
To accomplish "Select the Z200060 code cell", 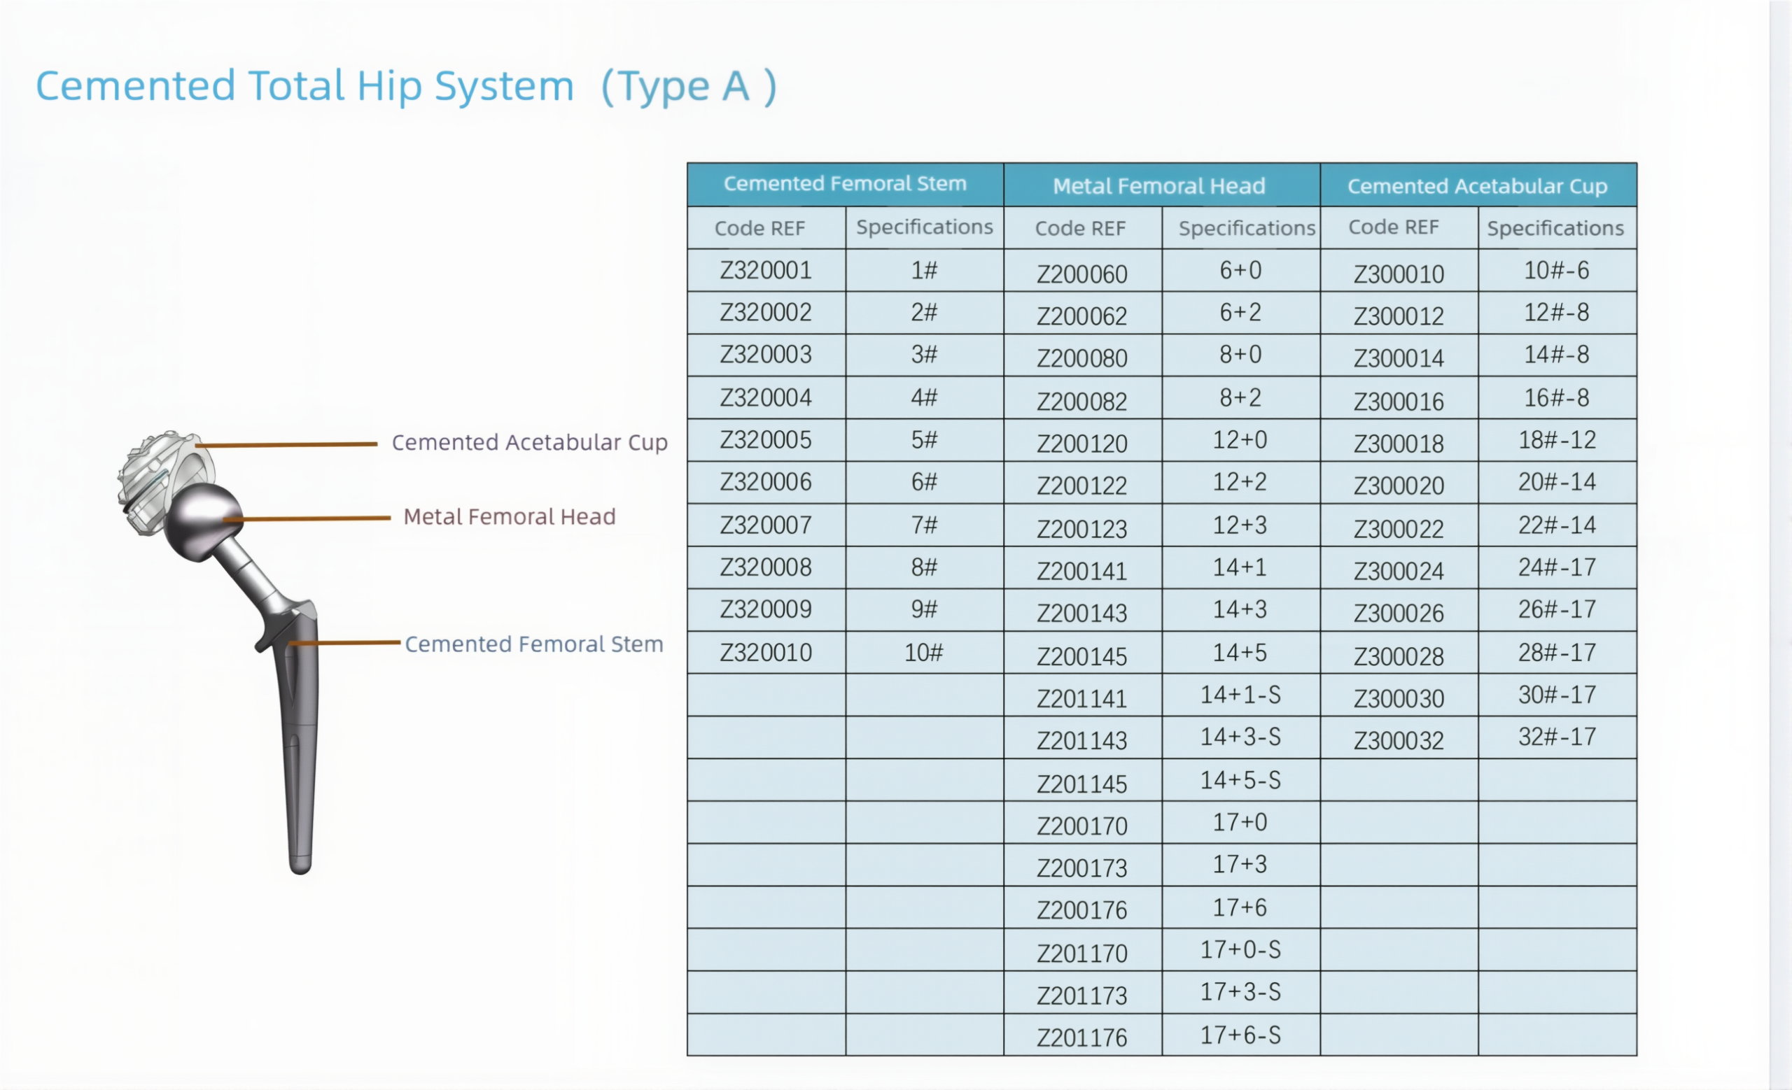I will (x=1081, y=274).
